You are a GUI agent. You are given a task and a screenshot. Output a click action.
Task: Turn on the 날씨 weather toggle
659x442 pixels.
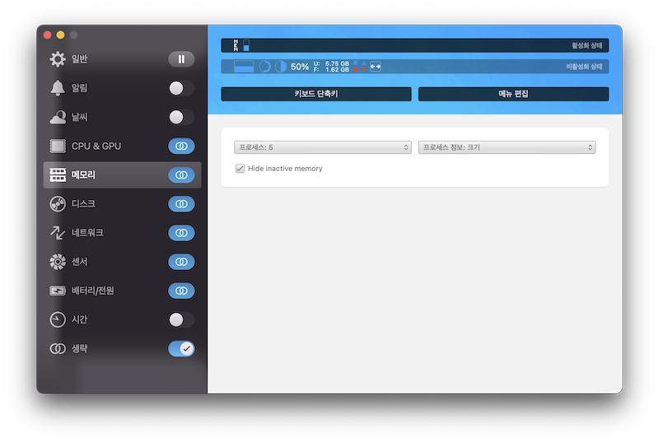tap(181, 117)
